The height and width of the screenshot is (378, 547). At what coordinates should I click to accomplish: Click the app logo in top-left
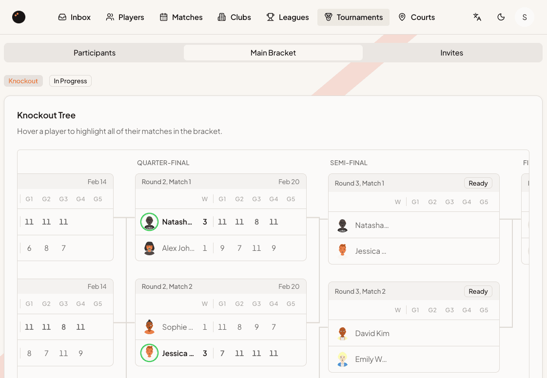19,17
